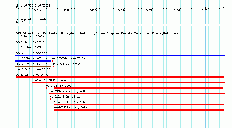Select the 10p15.1 band label
Viewport: 232px width, 128px height.
click(x=21, y=22)
